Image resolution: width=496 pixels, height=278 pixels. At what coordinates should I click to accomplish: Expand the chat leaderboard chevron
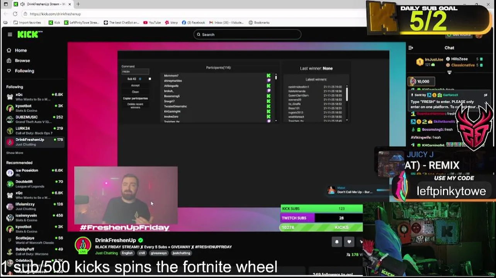pyautogui.click(x=449, y=72)
